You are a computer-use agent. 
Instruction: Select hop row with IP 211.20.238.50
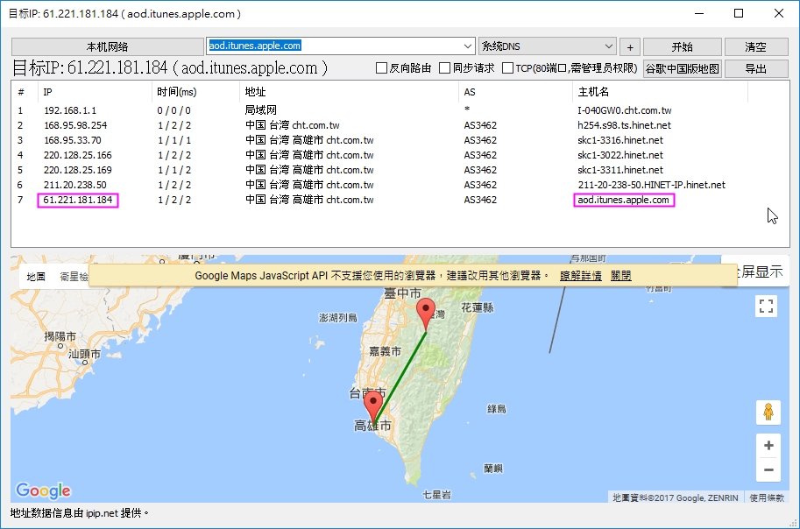point(75,185)
